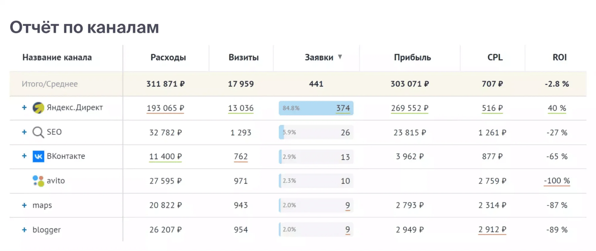
Task: Click the -100 % ROI value for avito
Action: tap(557, 181)
